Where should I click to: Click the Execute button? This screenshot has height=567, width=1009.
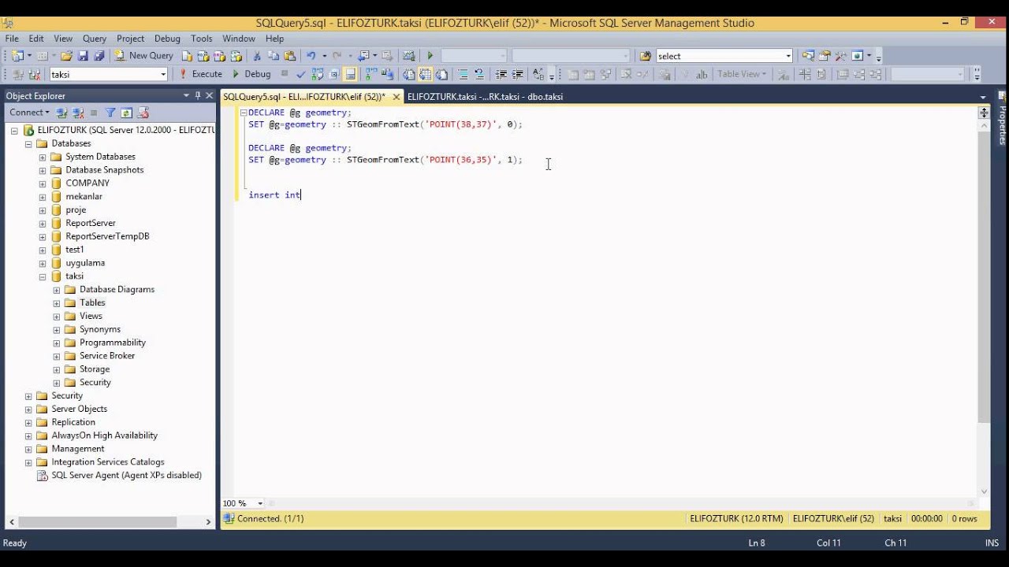coord(200,74)
